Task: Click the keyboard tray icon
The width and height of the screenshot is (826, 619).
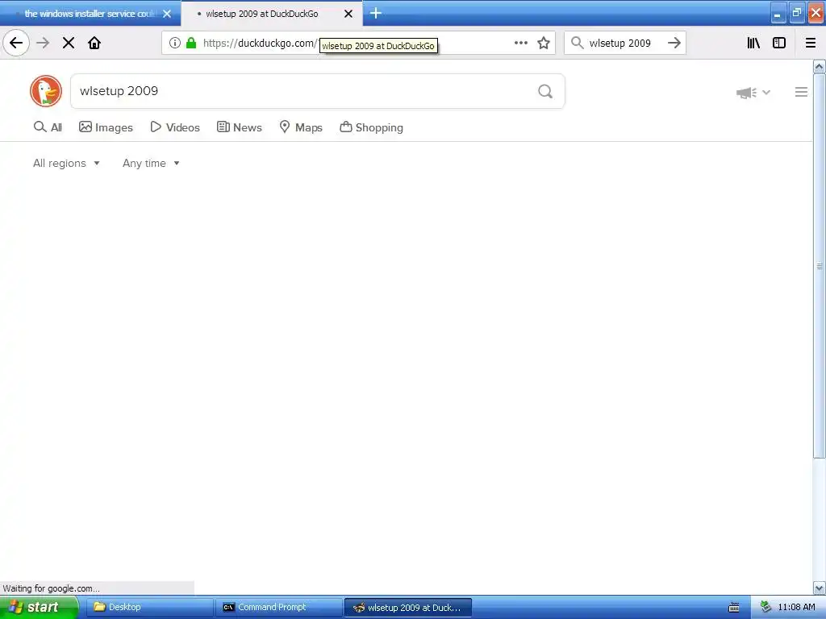Action: 734,608
